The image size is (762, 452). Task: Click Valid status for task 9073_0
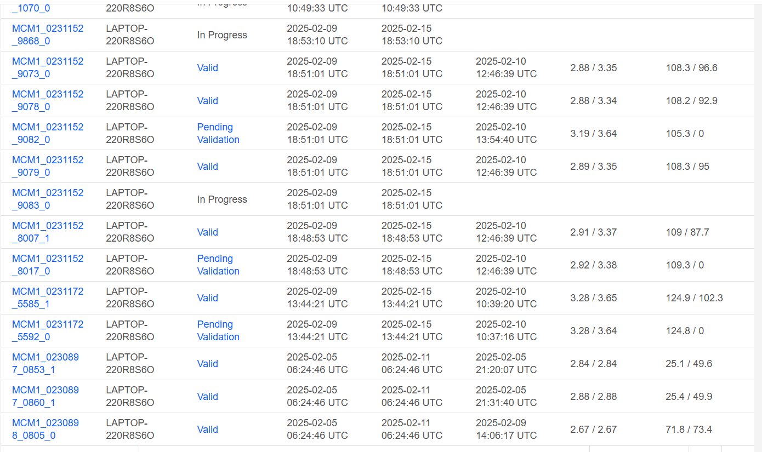207,68
